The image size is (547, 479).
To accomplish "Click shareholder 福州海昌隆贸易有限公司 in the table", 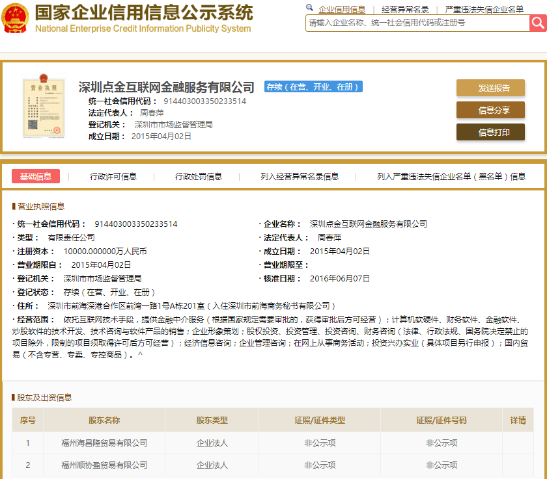I will 104,443.
